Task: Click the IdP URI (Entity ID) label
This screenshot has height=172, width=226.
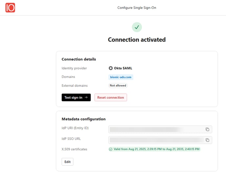Action: [75, 128]
